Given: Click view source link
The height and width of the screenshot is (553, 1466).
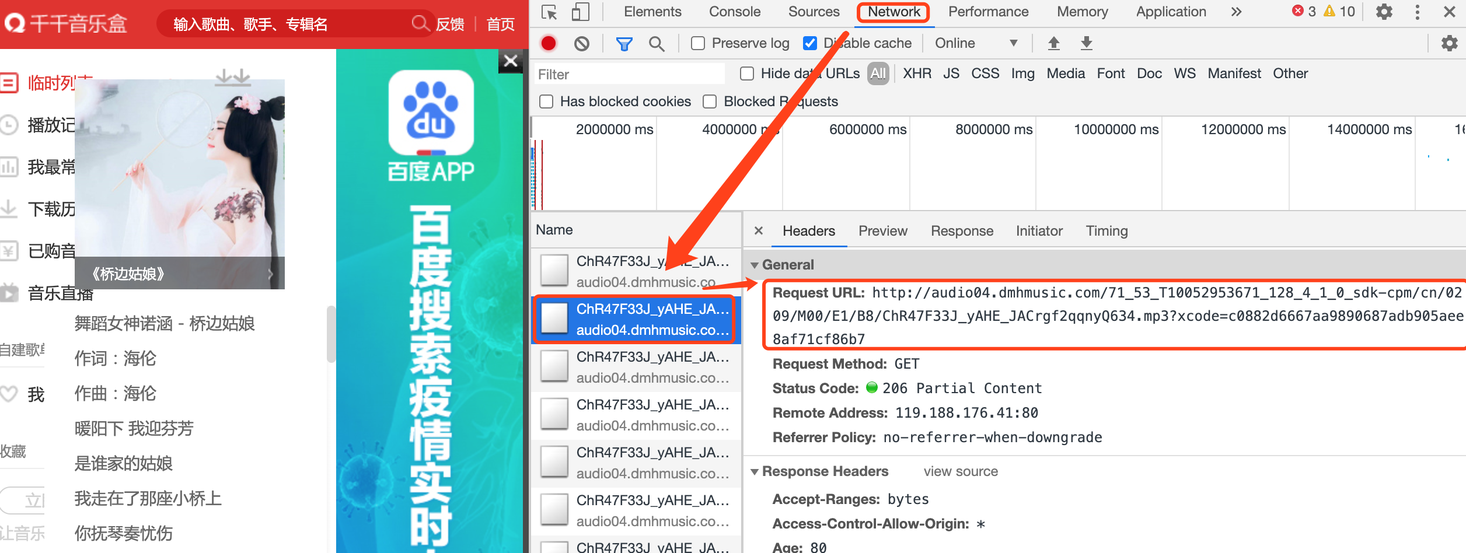Looking at the screenshot, I should (961, 471).
